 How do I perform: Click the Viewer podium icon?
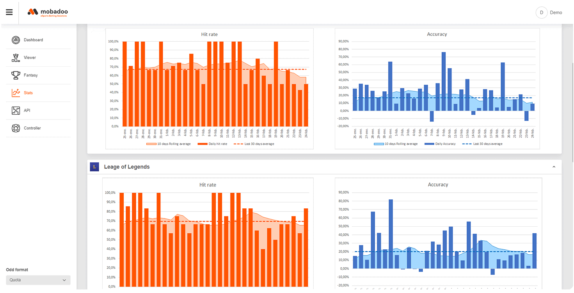pyautogui.click(x=16, y=58)
